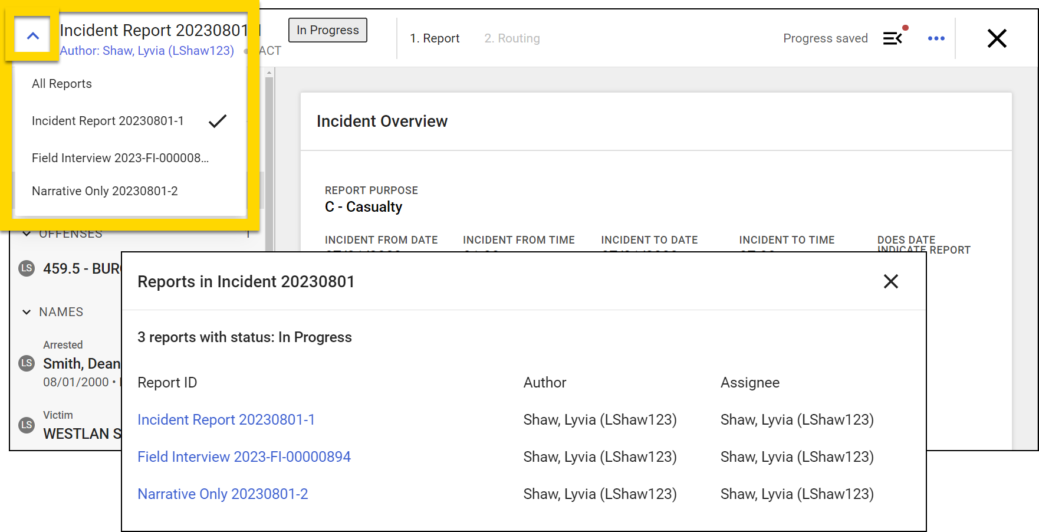Close the Reports in Incident 20230801 dialog

click(890, 282)
